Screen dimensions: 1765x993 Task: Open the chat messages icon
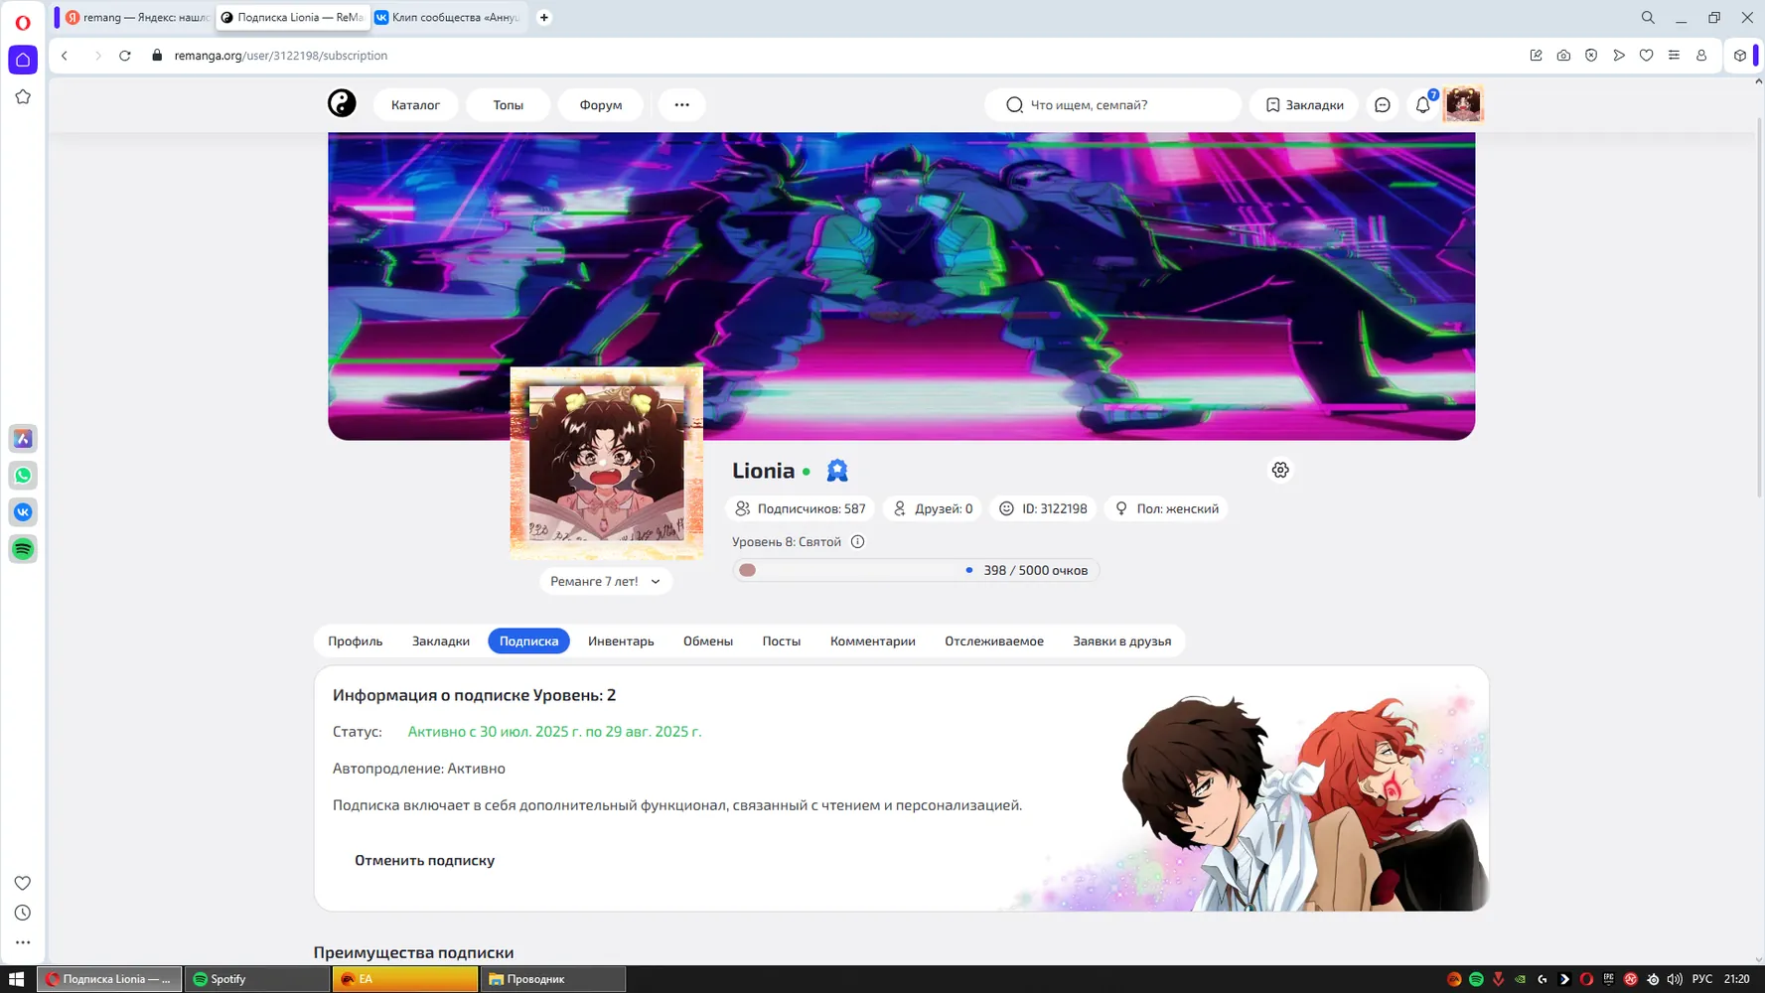pos(1382,104)
